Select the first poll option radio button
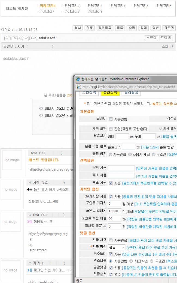The height and width of the screenshot is (283, 177). [x=41, y=108]
